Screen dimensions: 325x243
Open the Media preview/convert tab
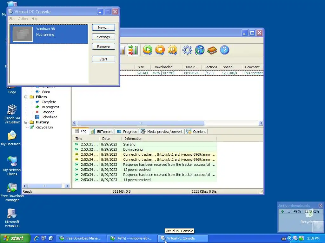click(162, 131)
